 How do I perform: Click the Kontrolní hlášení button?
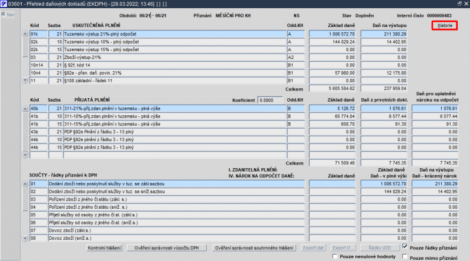[105, 248]
